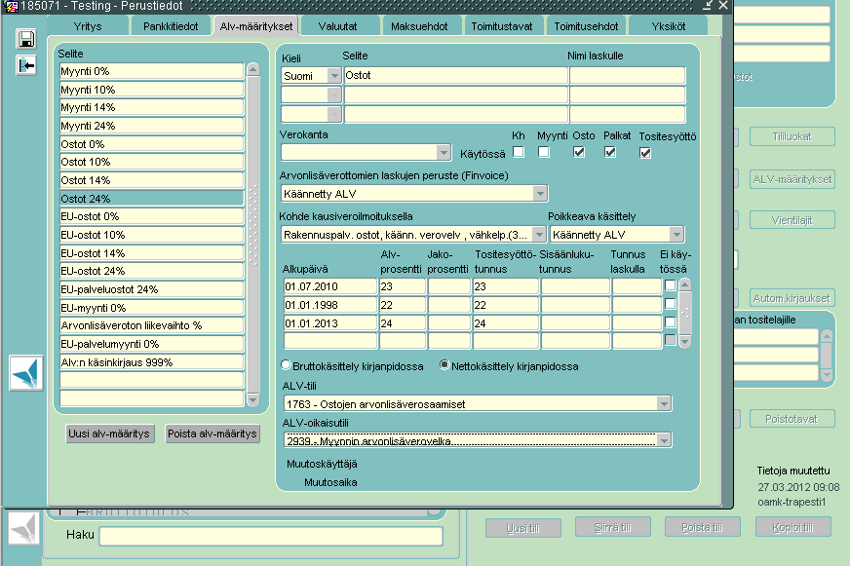
Task: Uncheck the Palkat checkbox
Action: [610, 152]
